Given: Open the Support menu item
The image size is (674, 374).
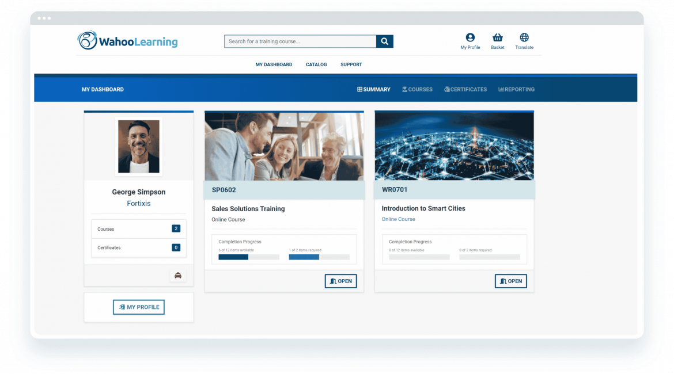Looking at the screenshot, I should [x=351, y=65].
